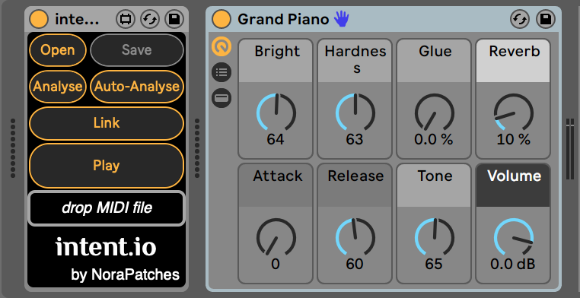The width and height of the screenshot is (580, 298).
Task: Select the Tone macro label
Action: tap(435, 176)
